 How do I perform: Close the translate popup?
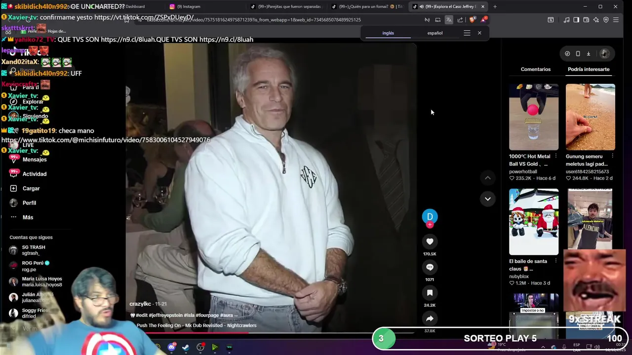[479, 33]
